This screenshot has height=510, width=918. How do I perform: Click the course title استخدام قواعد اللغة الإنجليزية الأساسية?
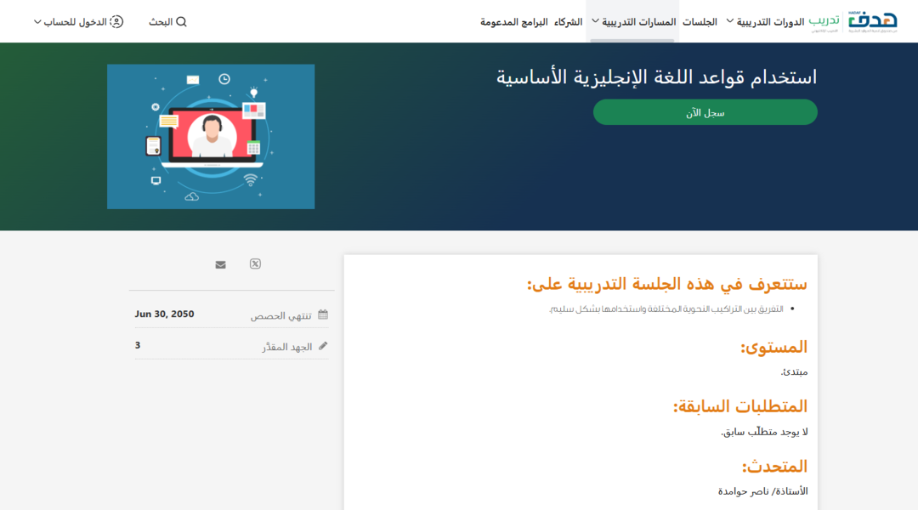(656, 76)
